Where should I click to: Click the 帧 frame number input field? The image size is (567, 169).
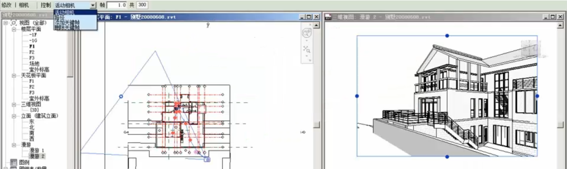(117, 5)
